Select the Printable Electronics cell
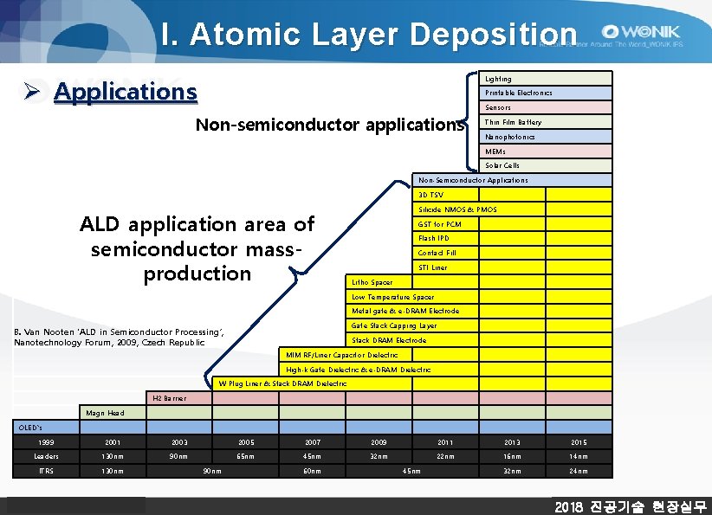Screen dimensions: 712x515 pyautogui.click(x=544, y=93)
